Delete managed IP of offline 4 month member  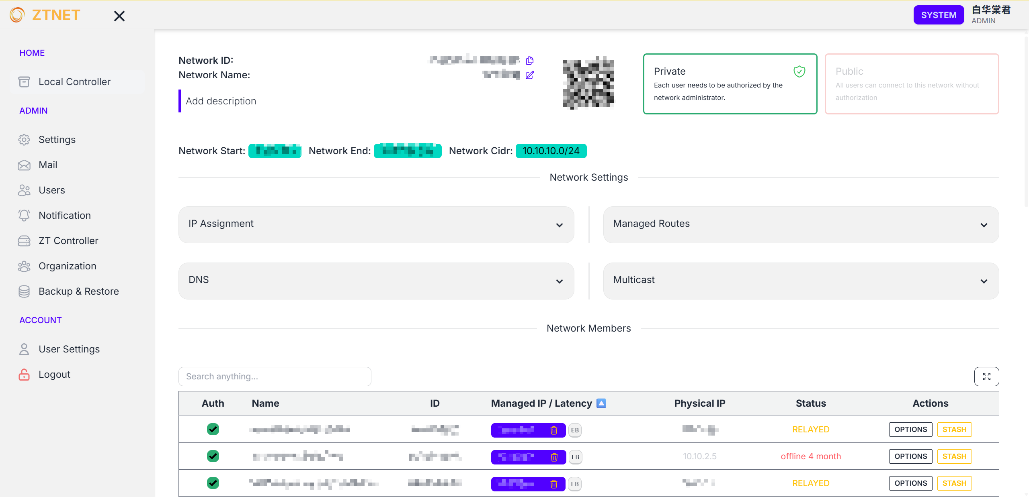coord(554,457)
